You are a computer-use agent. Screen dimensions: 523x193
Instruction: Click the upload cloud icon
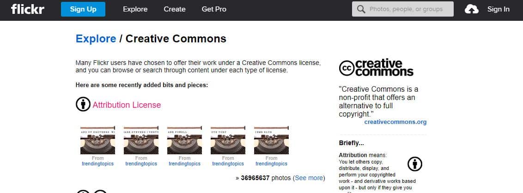(471, 9)
